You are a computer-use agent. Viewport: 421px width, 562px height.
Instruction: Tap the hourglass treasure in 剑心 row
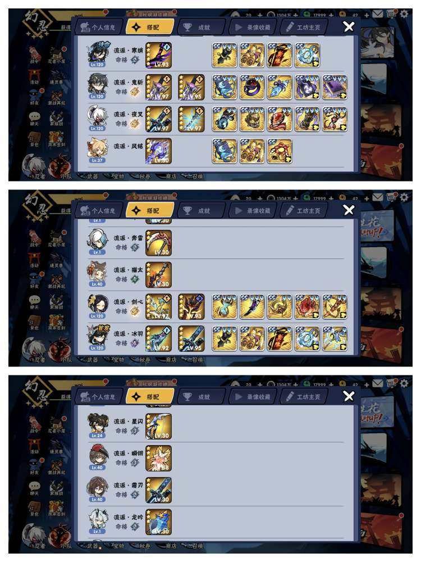225,307
